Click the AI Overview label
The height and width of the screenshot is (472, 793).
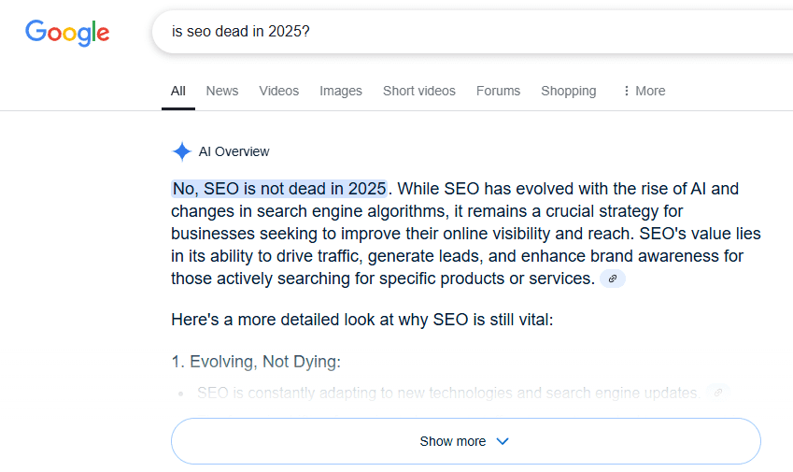234,151
